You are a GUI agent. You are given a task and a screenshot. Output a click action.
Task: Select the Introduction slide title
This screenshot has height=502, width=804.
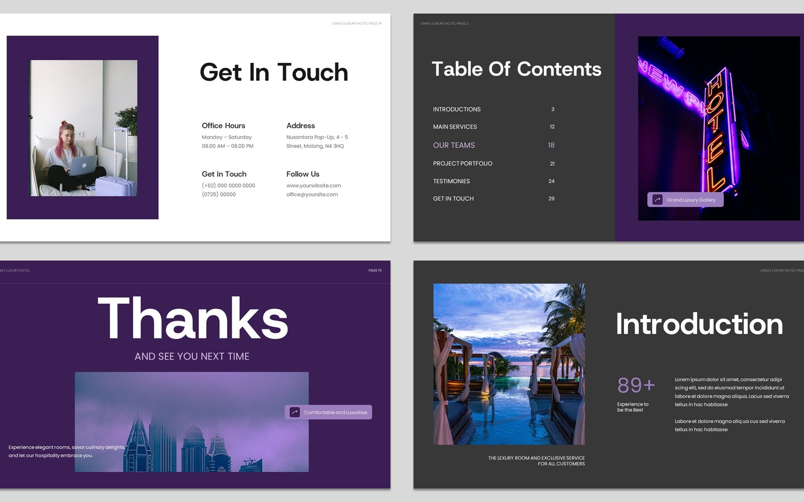(699, 324)
